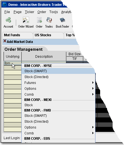
Task: Open the BookTrader tool
Action: pyautogui.click(x=62, y=22)
